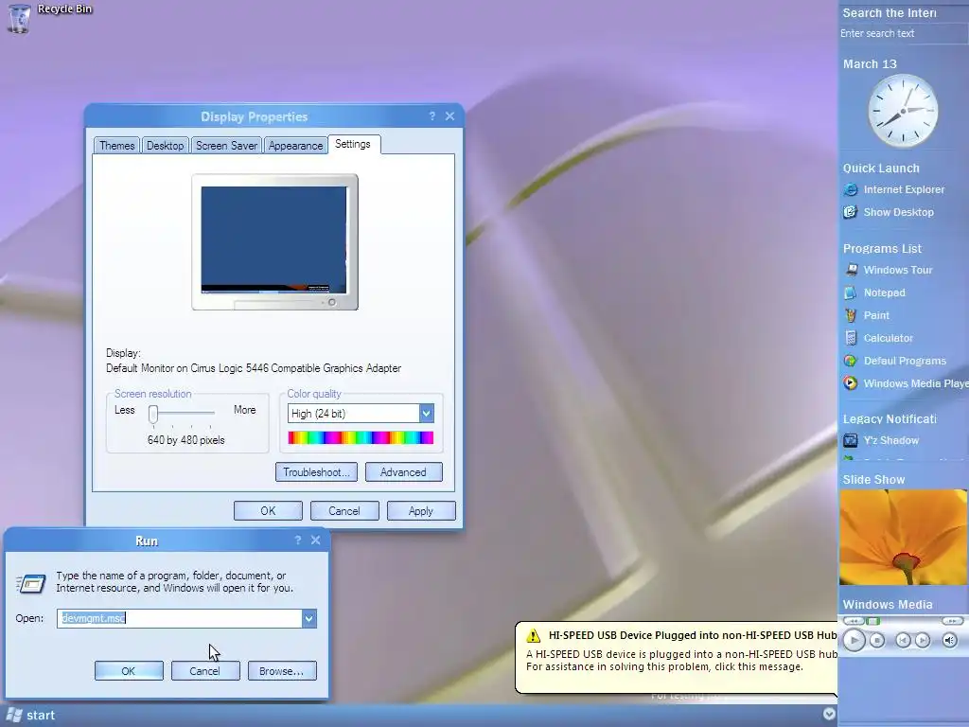Click OK in the Run dialog
Screen dimensions: 969x727
tap(129, 671)
